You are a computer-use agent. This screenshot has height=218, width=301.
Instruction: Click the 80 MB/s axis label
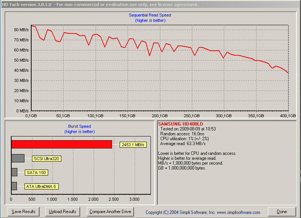pos(21,30)
